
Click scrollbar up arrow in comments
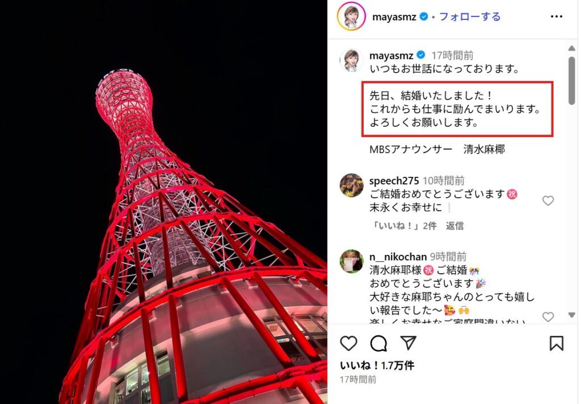[572, 49]
